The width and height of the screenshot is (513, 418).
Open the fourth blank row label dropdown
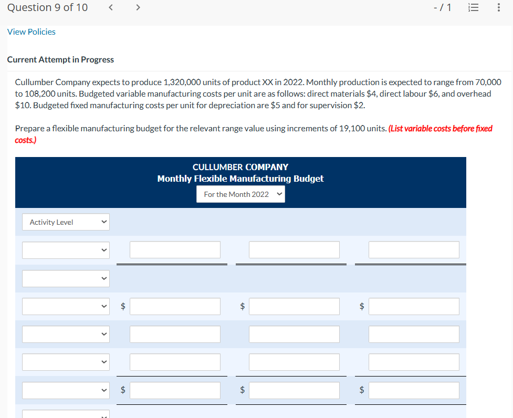(66, 334)
